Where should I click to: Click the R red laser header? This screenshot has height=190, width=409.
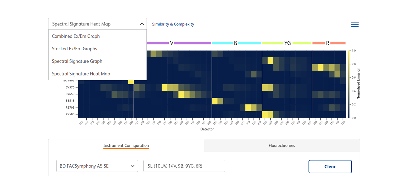(x=327, y=43)
